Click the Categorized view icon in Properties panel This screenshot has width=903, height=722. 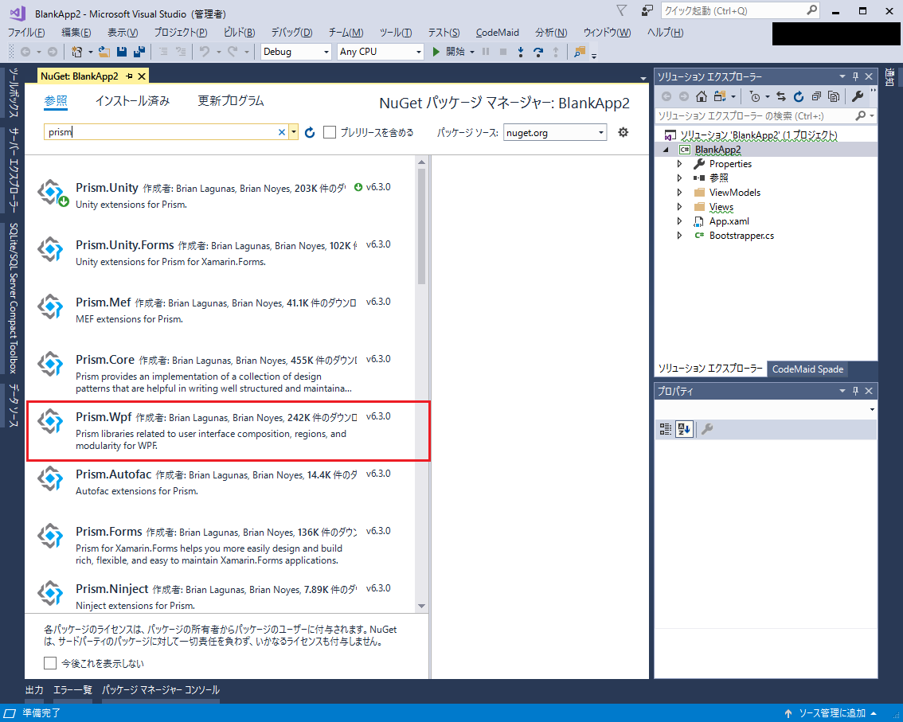665,429
